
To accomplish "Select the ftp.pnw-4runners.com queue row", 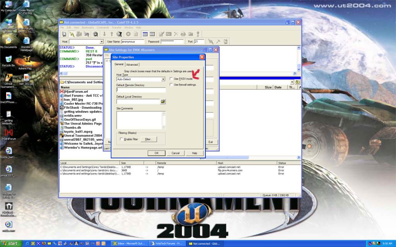I will tap(180, 170).
